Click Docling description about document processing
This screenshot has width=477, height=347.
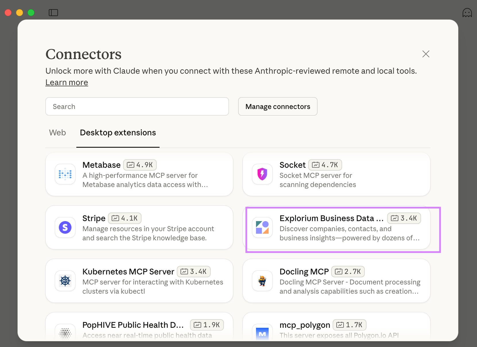pyautogui.click(x=350, y=286)
